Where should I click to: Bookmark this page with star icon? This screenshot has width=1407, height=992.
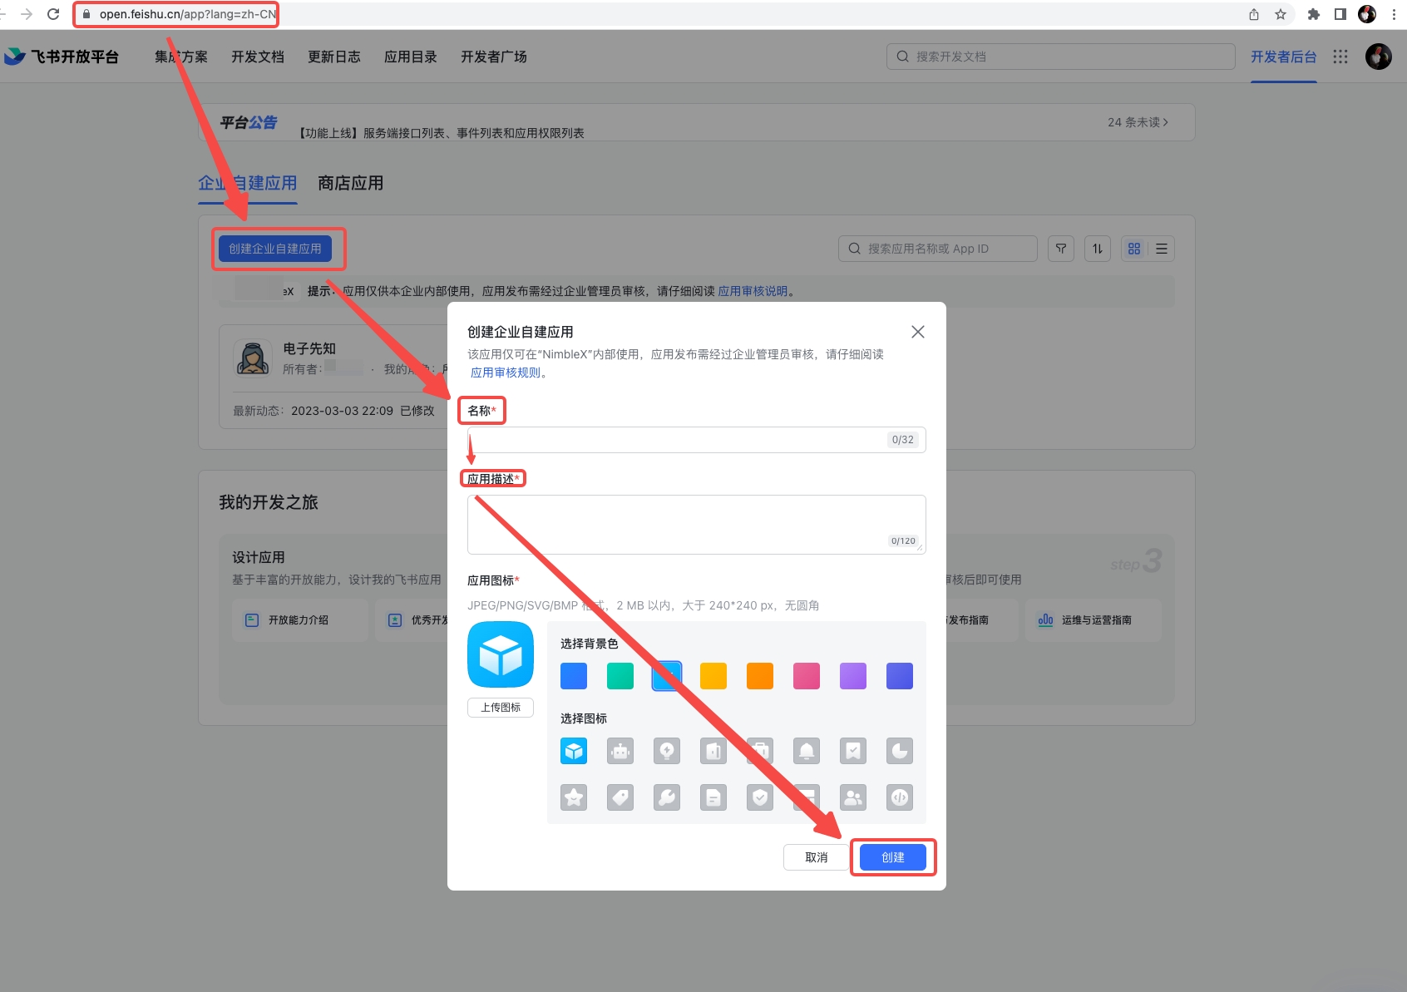tap(1281, 14)
